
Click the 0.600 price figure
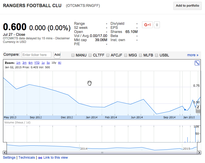pos(15,27)
